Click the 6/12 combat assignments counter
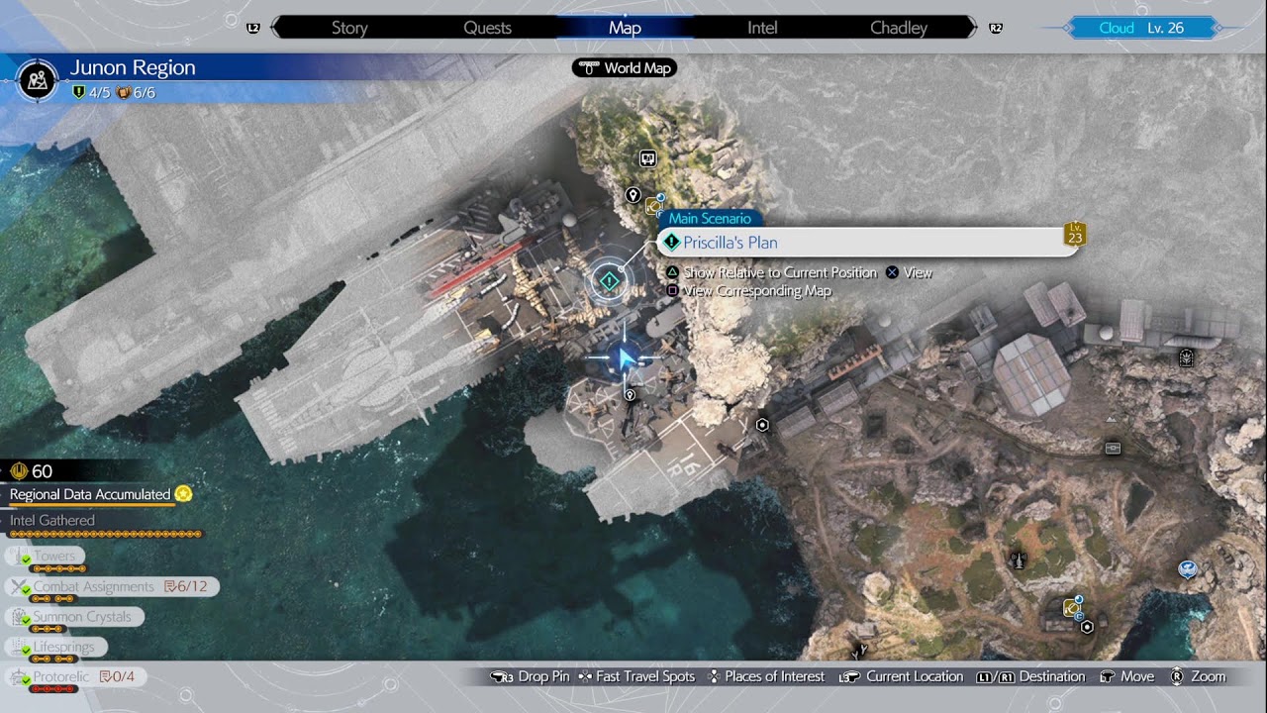This screenshot has width=1267, height=713. tap(186, 587)
